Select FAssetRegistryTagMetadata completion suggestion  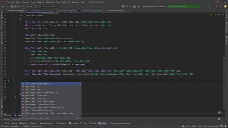(x=50, y=101)
